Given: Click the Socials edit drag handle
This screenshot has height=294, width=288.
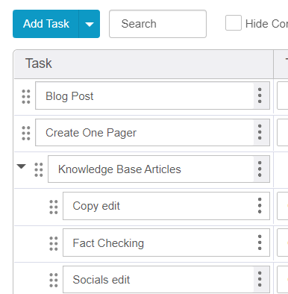Looking at the screenshot, I should click(x=54, y=280).
